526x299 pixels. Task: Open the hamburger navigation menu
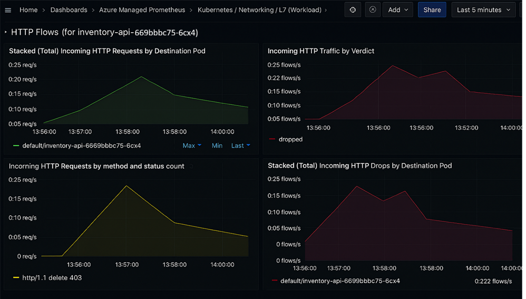8,10
